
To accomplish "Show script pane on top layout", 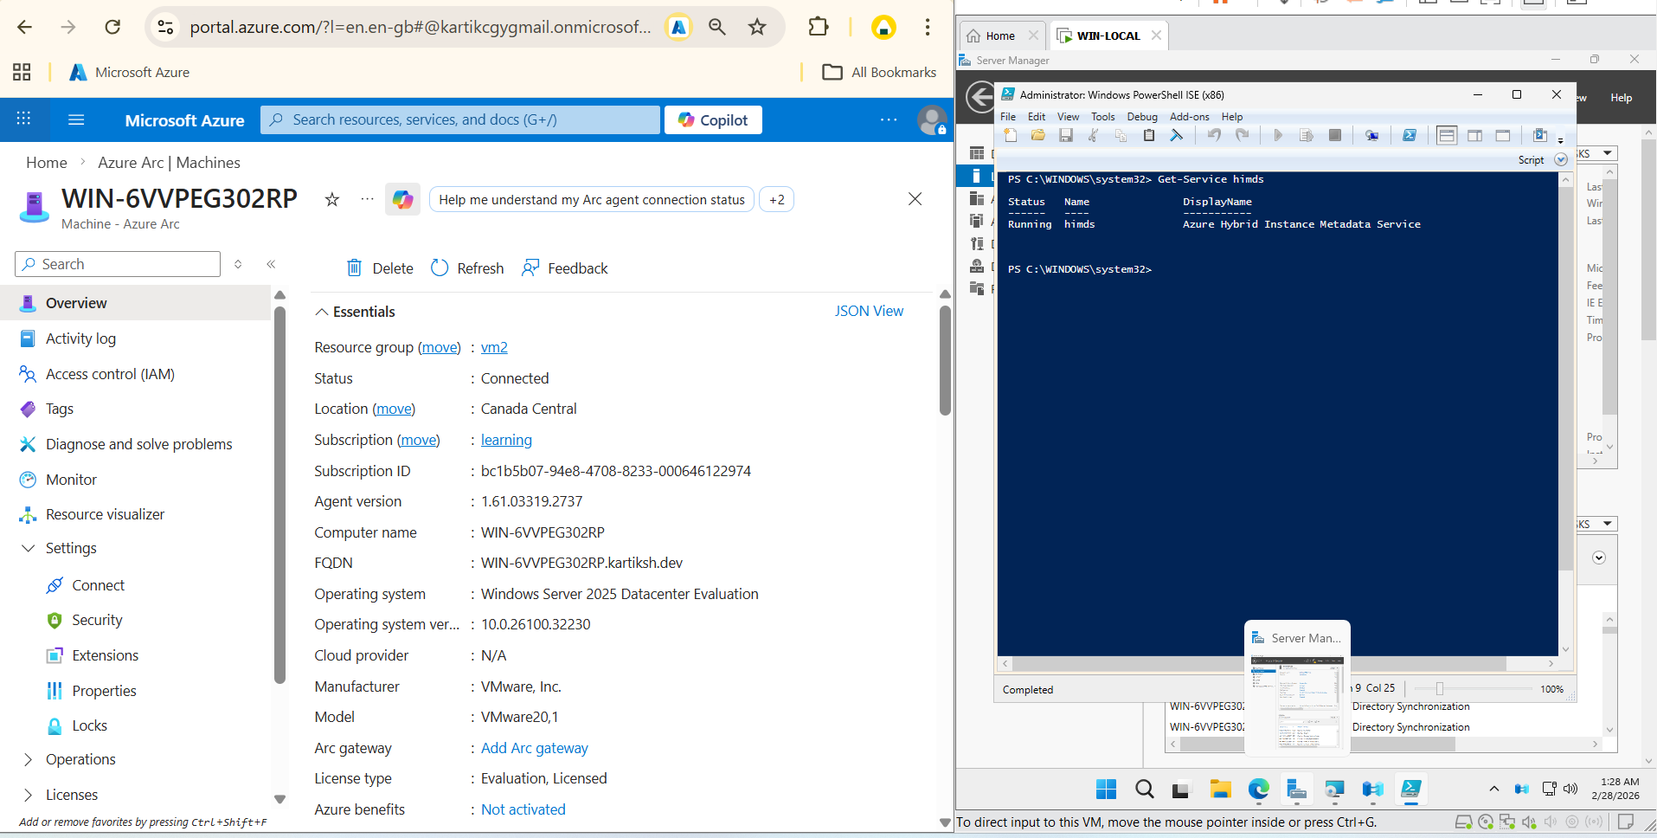I will 1447,135.
